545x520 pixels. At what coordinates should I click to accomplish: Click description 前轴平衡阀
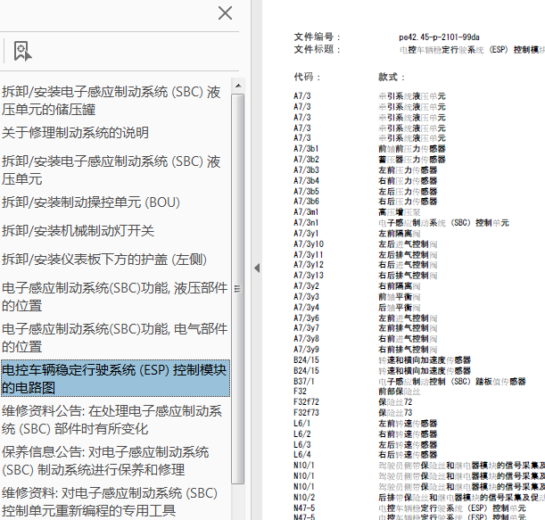coord(399,297)
